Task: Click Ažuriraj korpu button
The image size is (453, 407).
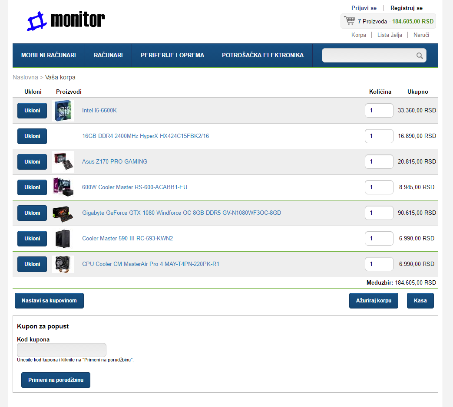Action: click(x=374, y=301)
